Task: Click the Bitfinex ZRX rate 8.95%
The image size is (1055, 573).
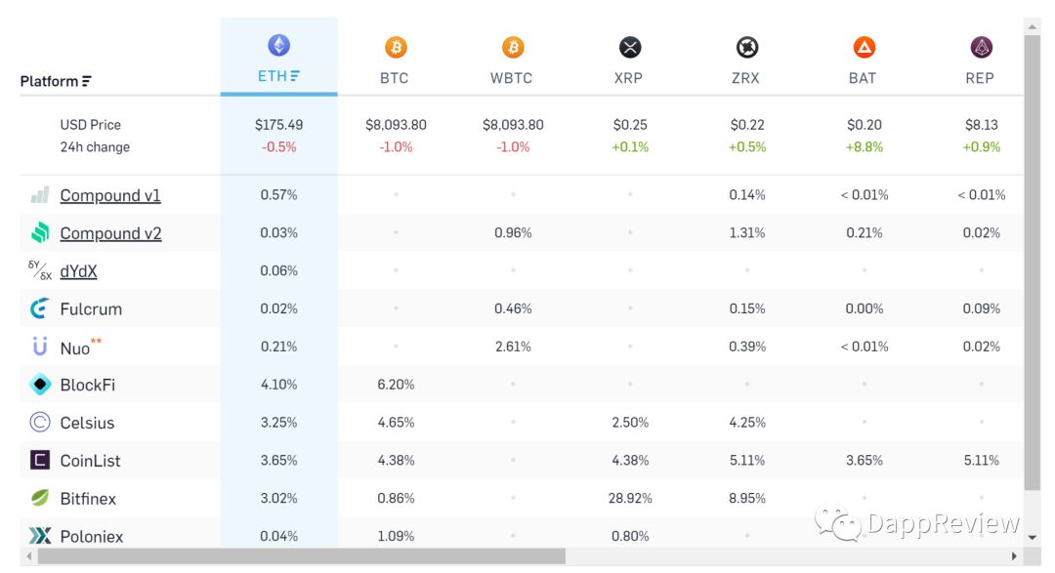Action: pos(747,499)
